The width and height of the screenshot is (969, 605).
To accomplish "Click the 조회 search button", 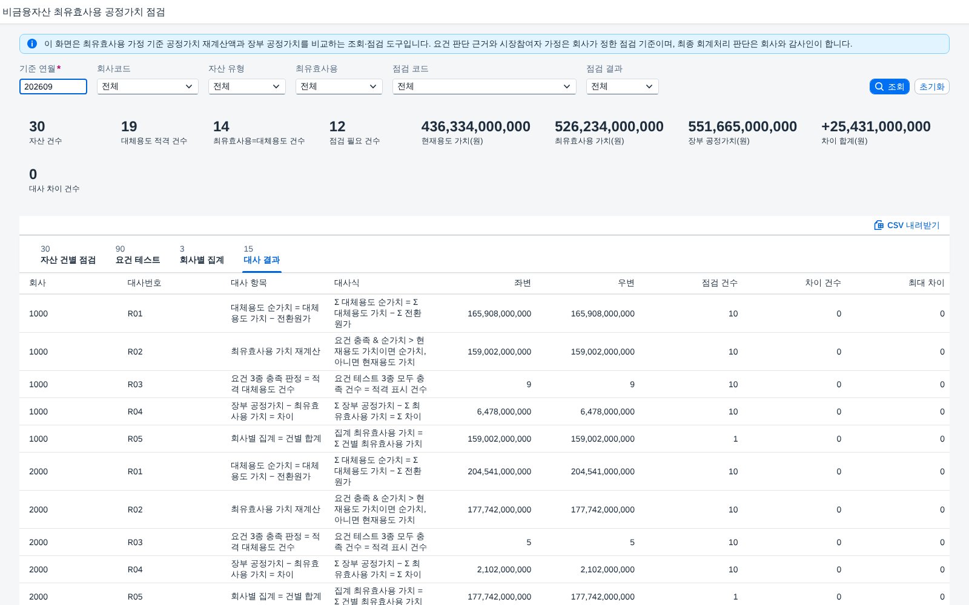I will pyautogui.click(x=889, y=87).
